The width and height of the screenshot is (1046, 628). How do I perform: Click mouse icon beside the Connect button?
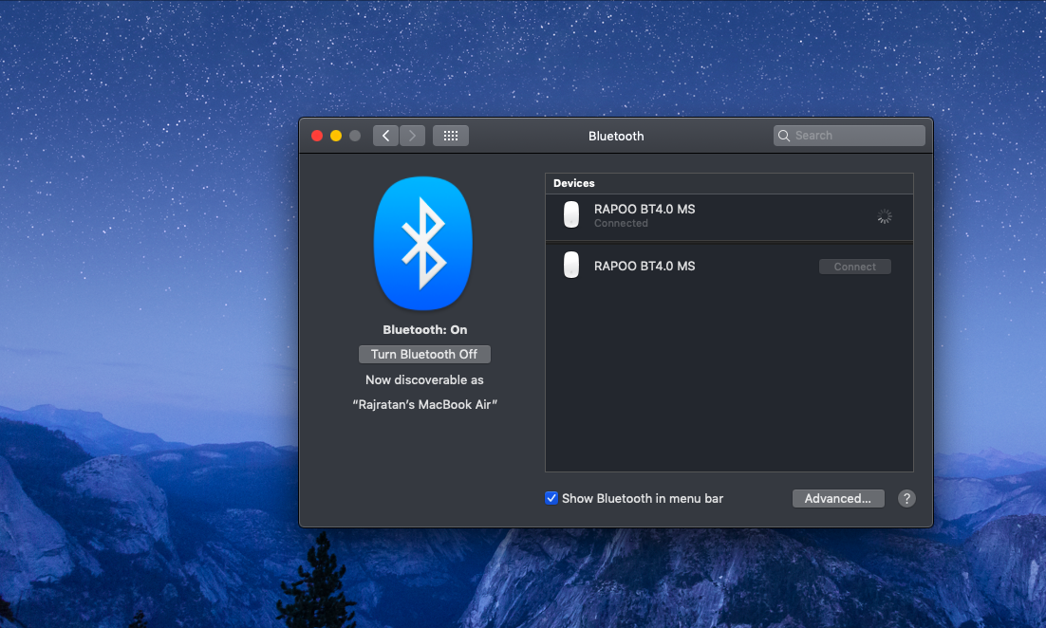pyautogui.click(x=571, y=265)
